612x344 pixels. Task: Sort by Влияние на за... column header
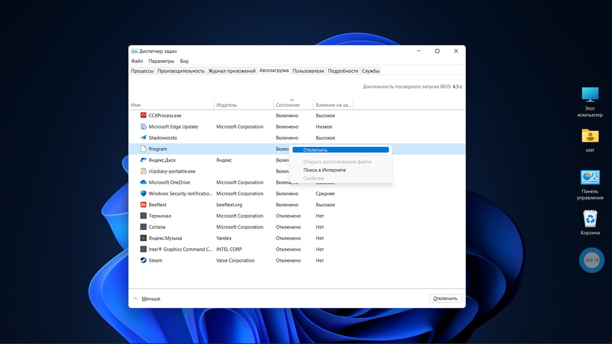[333, 105]
